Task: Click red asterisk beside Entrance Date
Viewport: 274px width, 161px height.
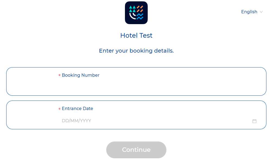Action: tap(59, 109)
